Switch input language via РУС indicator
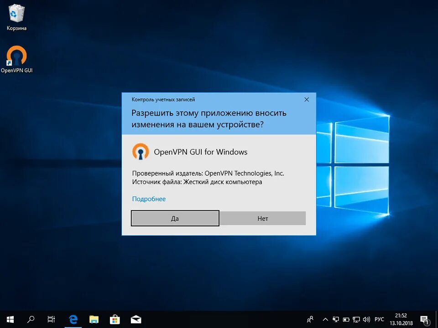The width and height of the screenshot is (438, 328). click(379, 320)
